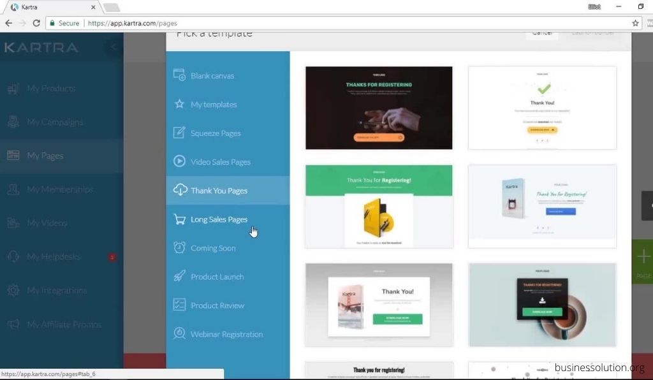Open My Campaigns section

(x=62, y=122)
